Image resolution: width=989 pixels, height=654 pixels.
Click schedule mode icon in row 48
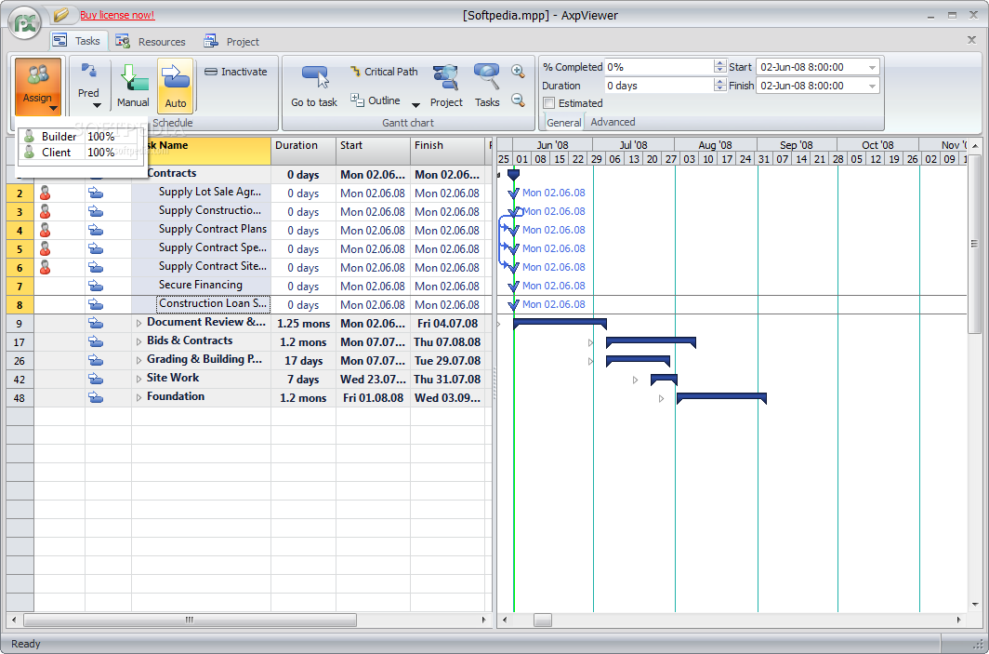(x=95, y=398)
